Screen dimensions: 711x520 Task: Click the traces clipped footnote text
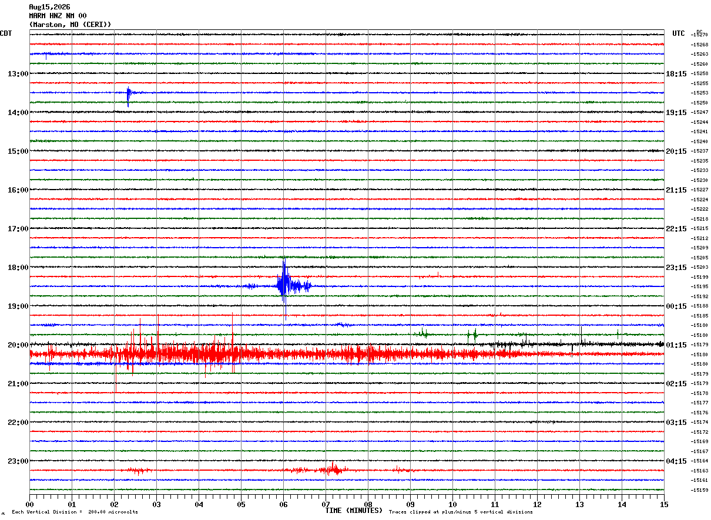tap(461, 512)
